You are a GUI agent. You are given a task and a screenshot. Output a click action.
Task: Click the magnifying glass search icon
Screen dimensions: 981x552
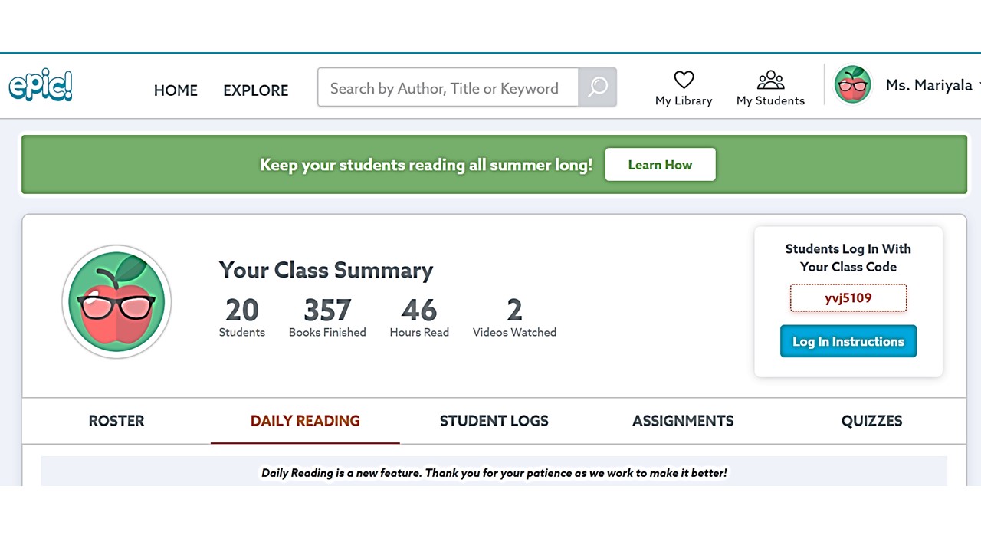[x=598, y=87]
